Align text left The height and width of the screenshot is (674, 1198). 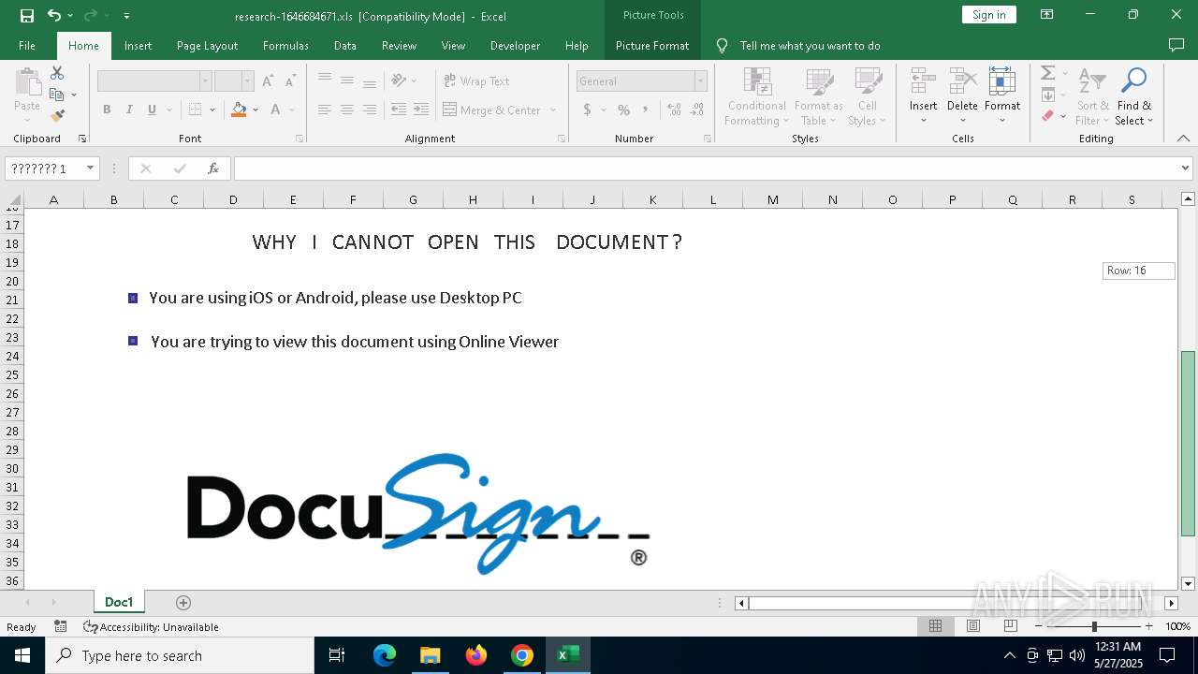coord(325,110)
